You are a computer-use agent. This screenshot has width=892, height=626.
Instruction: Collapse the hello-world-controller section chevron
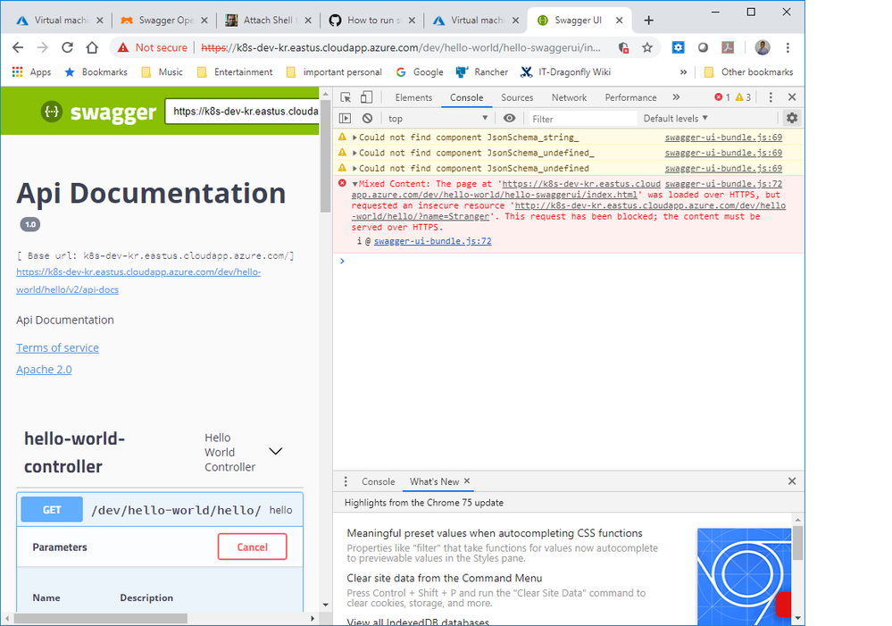tap(276, 452)
